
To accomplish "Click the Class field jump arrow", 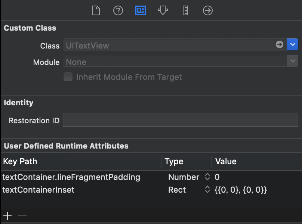I will click(x=280, y=45).
